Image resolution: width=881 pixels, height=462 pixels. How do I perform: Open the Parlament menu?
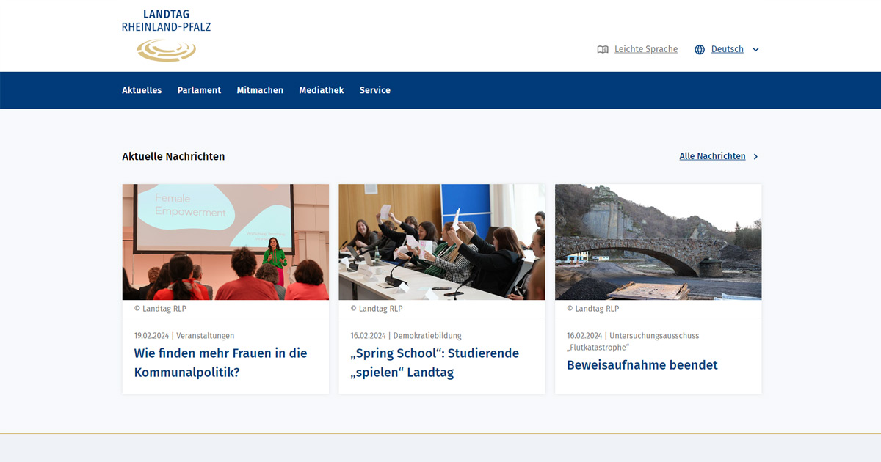click(199, 90)
